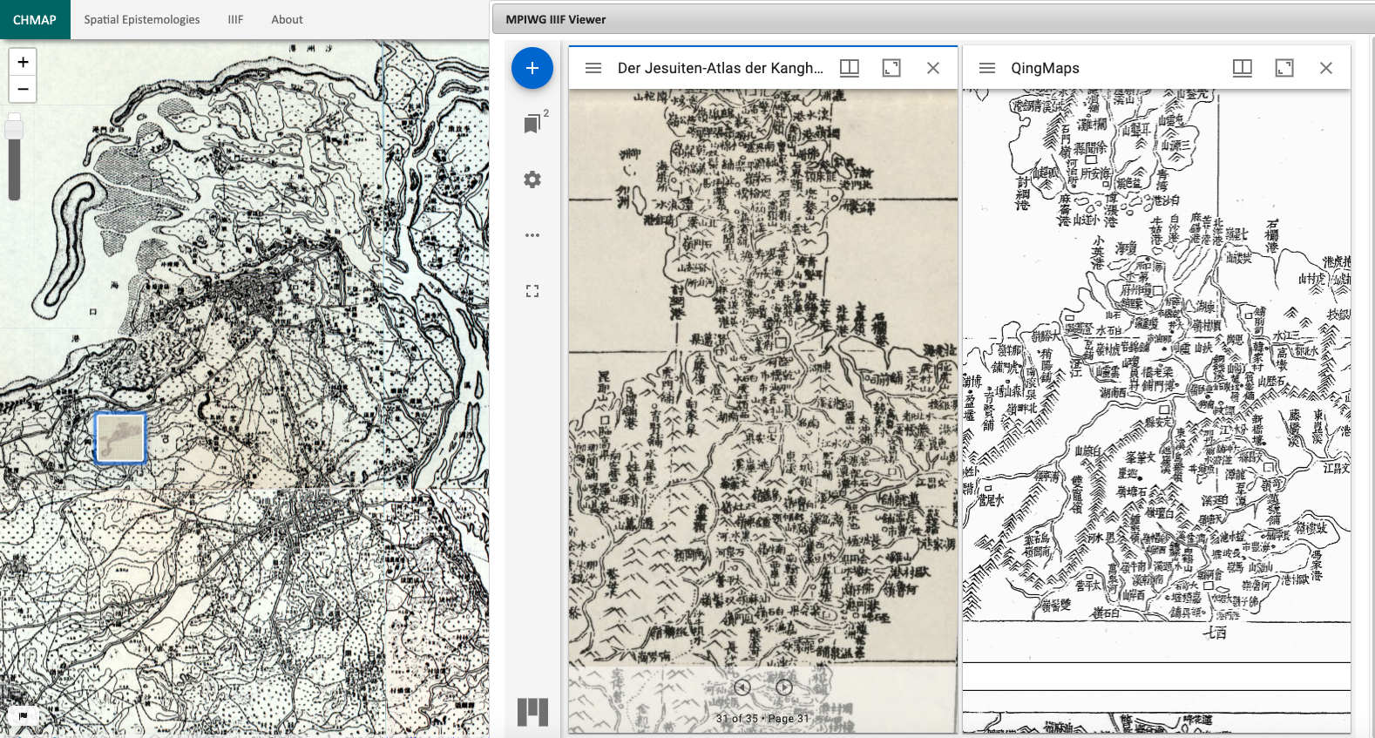The height and width of the screenshot is (738, 1375).
Task: Adjust the map opacity slider handle
Action: pos(14,129)
